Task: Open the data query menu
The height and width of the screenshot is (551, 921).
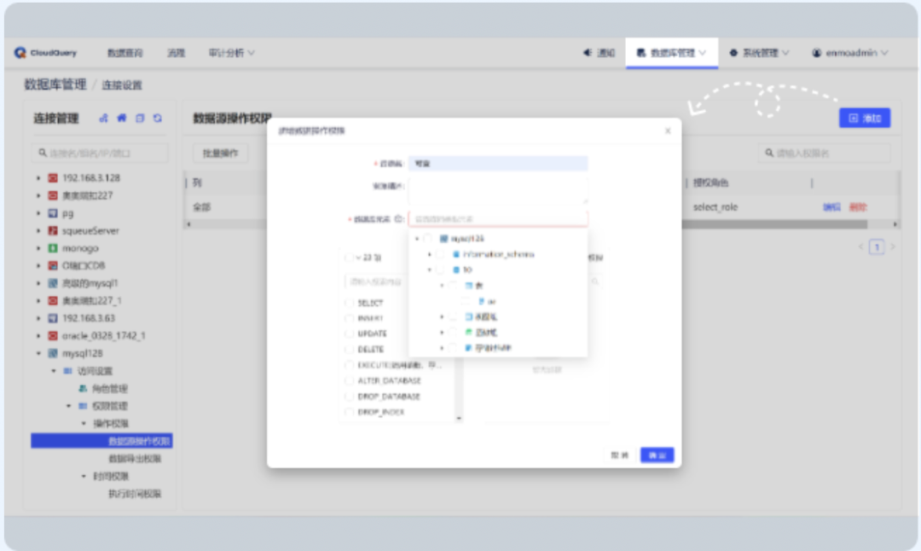Action: 125,53
